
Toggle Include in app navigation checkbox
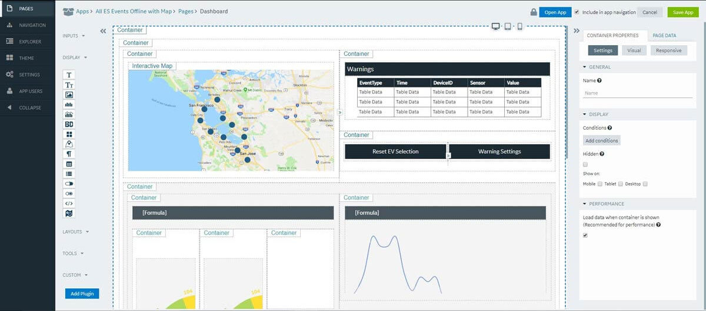pyautogui.click(x=577, y=12)
